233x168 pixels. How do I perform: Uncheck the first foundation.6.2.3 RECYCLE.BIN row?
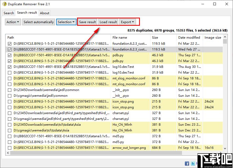pyautogui.click(x=10, y=44)
